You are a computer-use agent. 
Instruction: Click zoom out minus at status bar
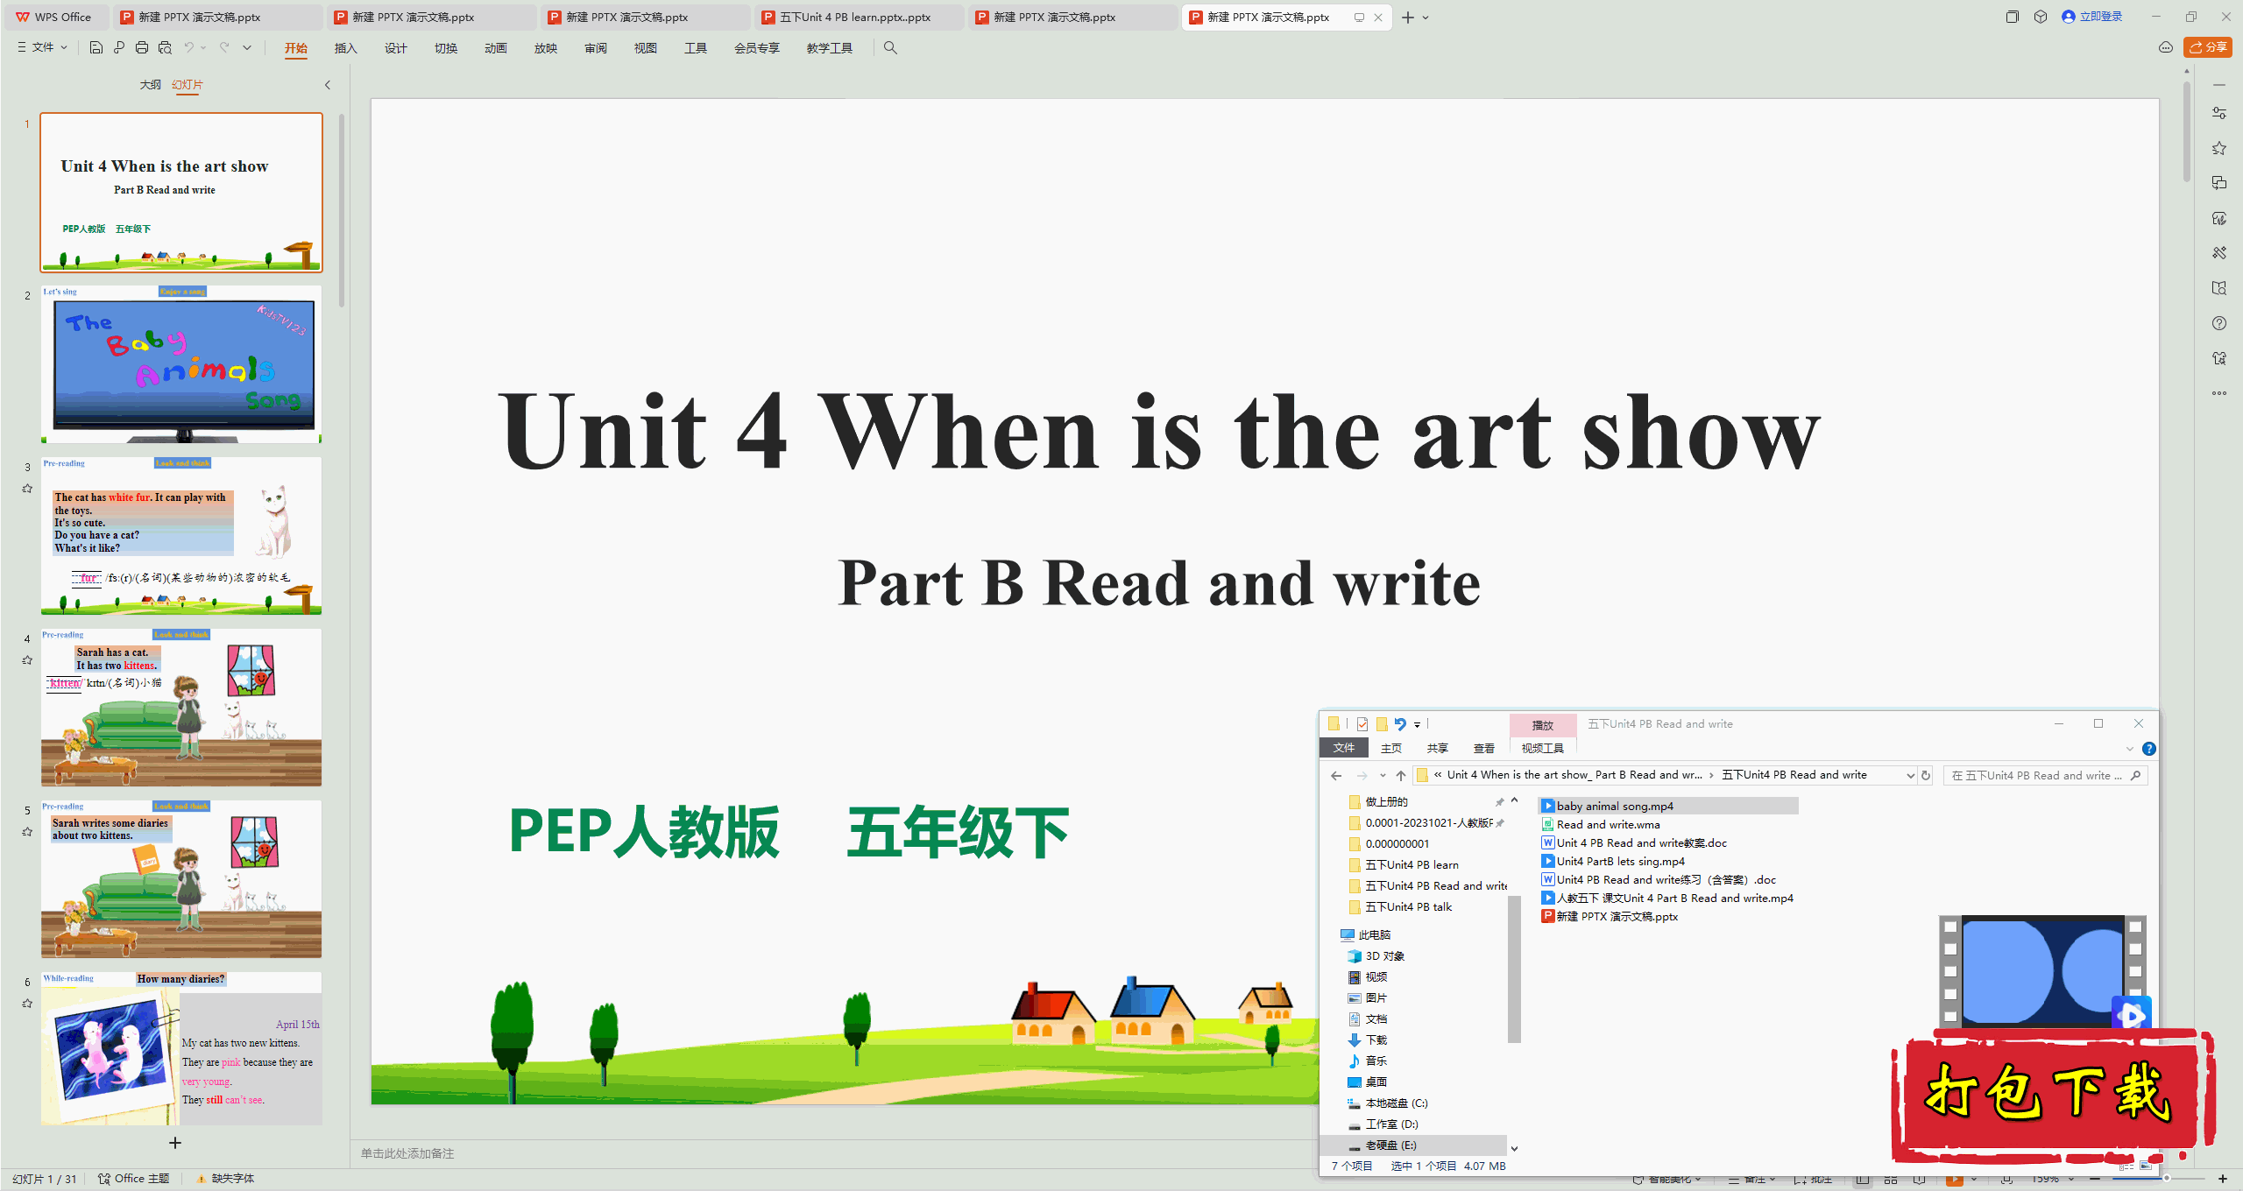2095,1179
